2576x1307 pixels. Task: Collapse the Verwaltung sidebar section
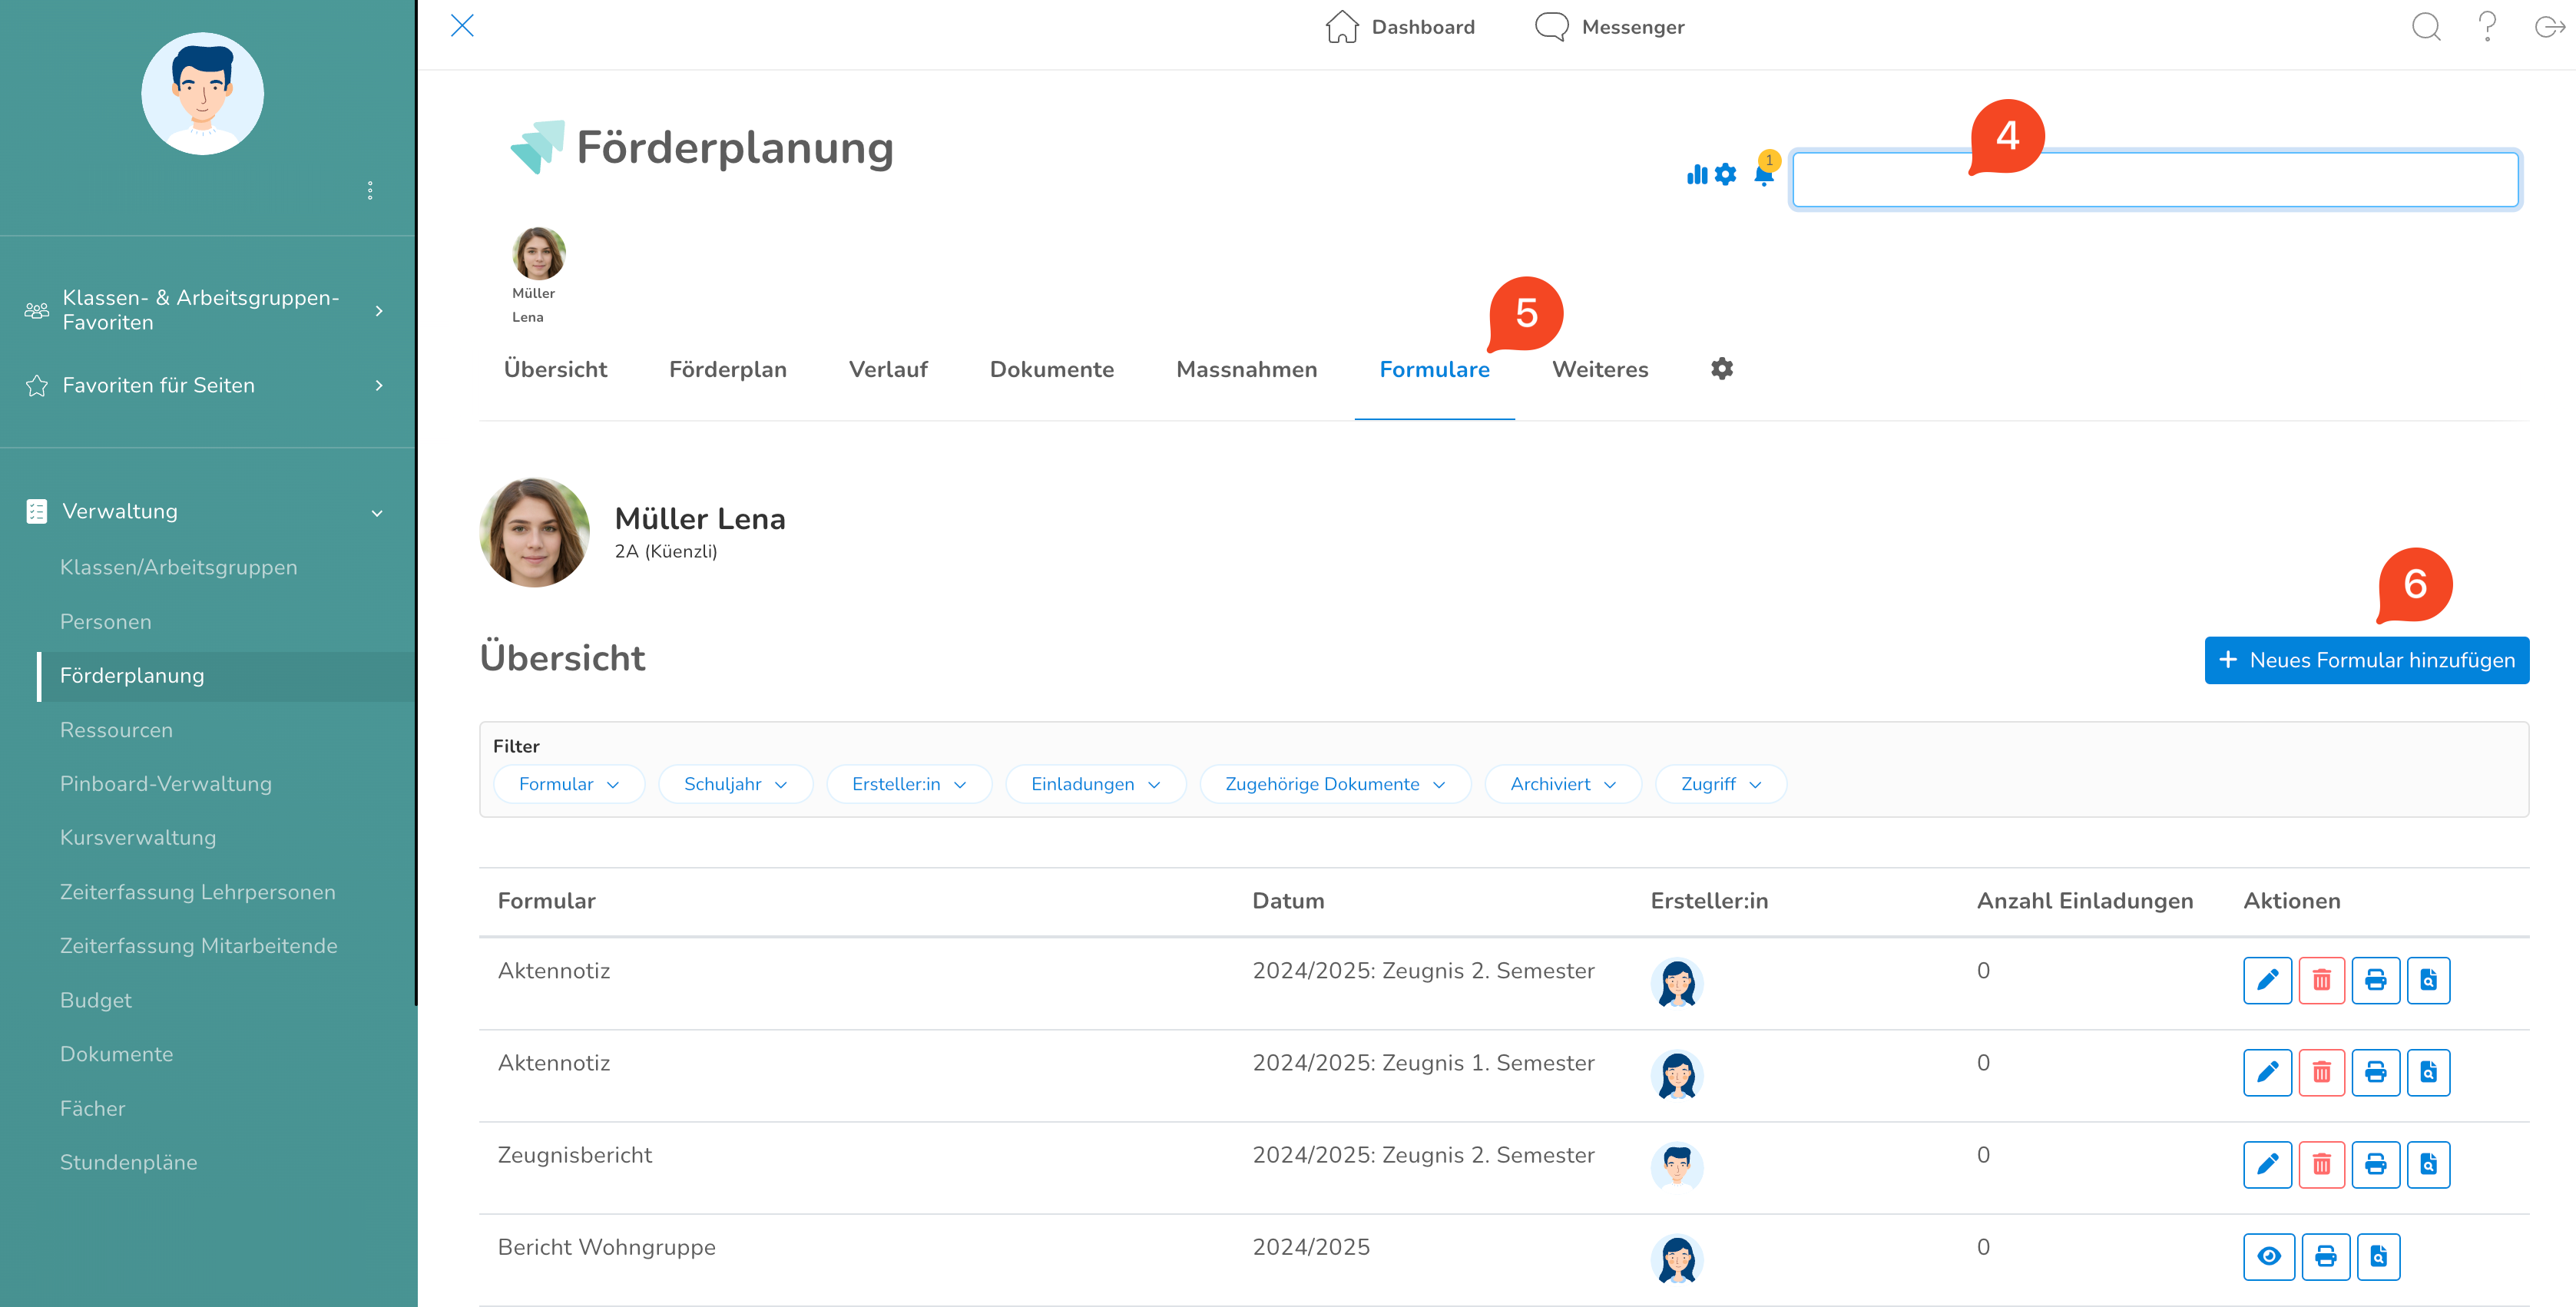pos(377,512)
